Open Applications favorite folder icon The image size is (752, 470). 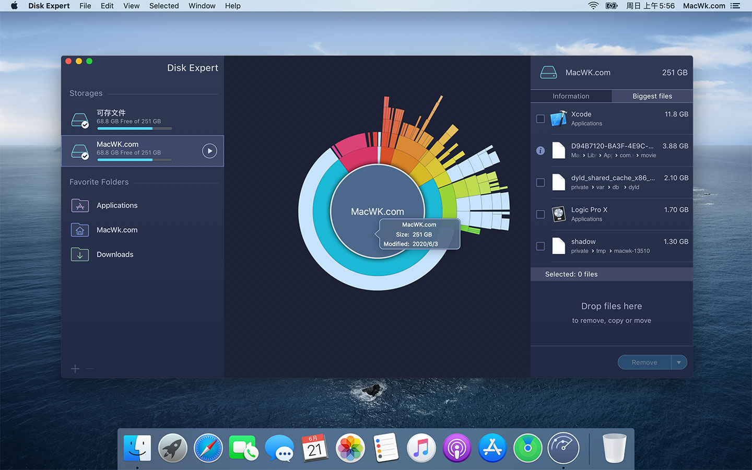click(x=80, y=205)
